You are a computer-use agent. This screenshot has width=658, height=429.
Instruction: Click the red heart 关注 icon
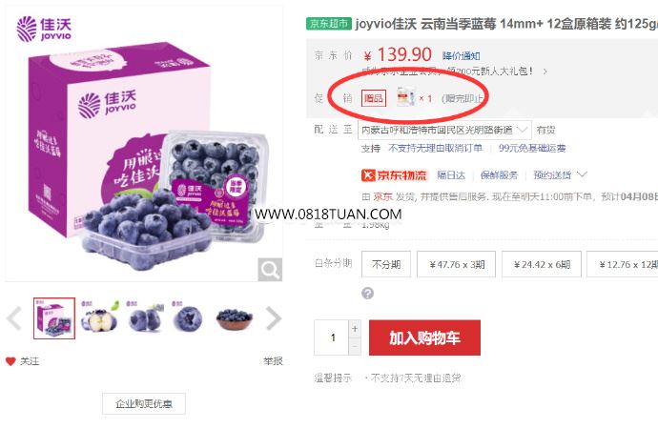(10, 361)
